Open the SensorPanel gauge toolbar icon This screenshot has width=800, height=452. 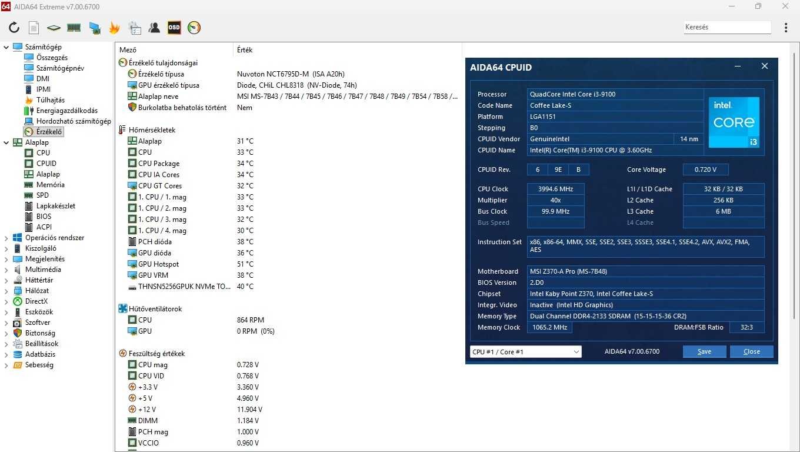[194, 28]
